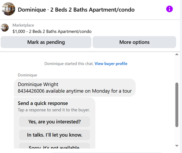Click the "Send a quick response" heading
The width and height of the screenshot is (182, 153).
tap(43, 103)
